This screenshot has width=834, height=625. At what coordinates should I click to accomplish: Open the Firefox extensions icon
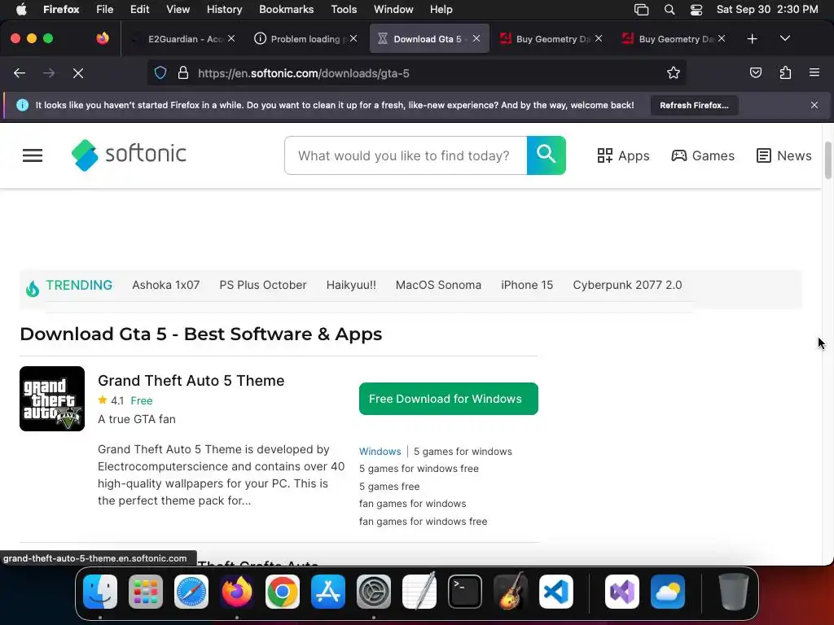pyautogui.click(x=785, y=72)
